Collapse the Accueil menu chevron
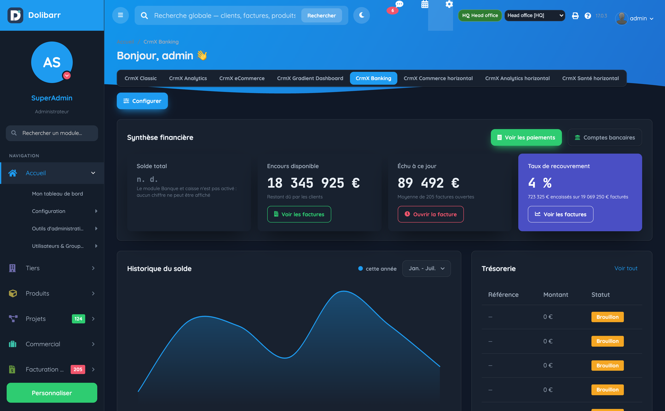 coord(93,173)
